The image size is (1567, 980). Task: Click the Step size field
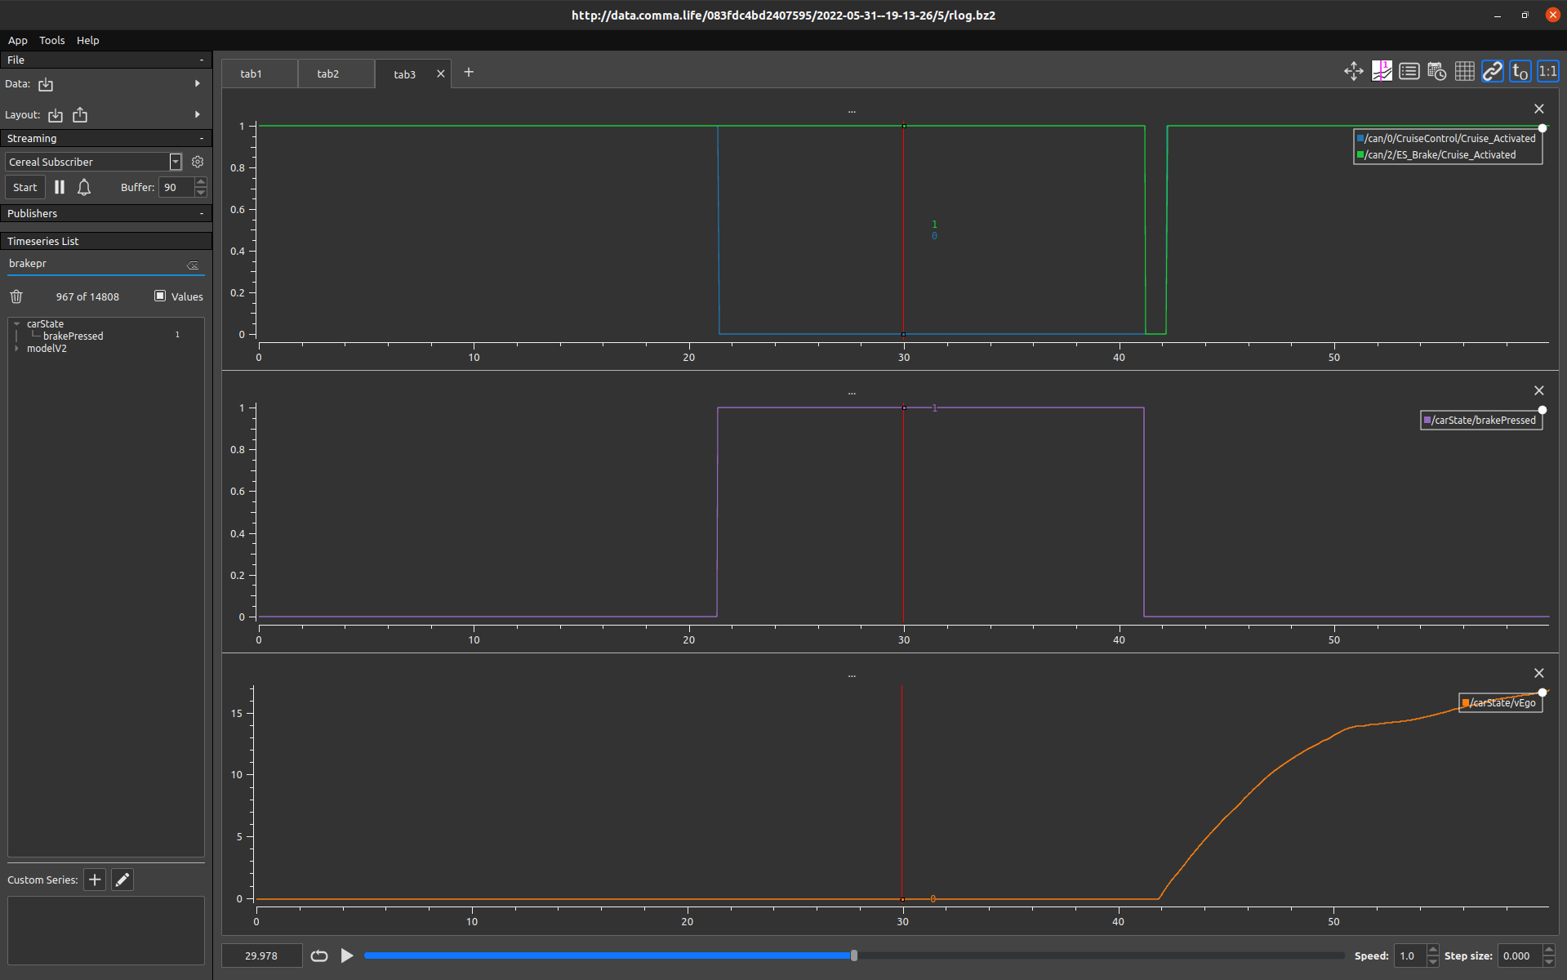(x=1520, y=955)
